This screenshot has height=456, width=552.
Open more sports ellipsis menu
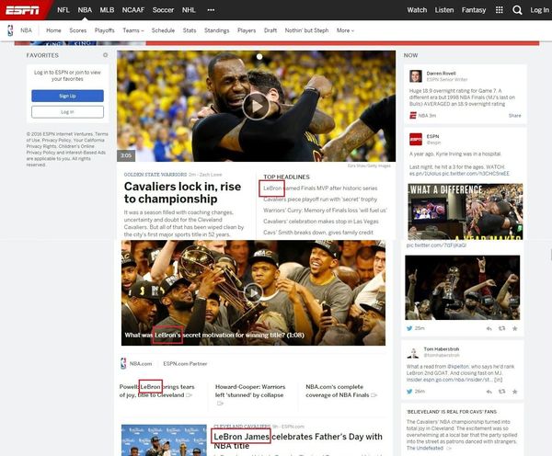[212, 10]
